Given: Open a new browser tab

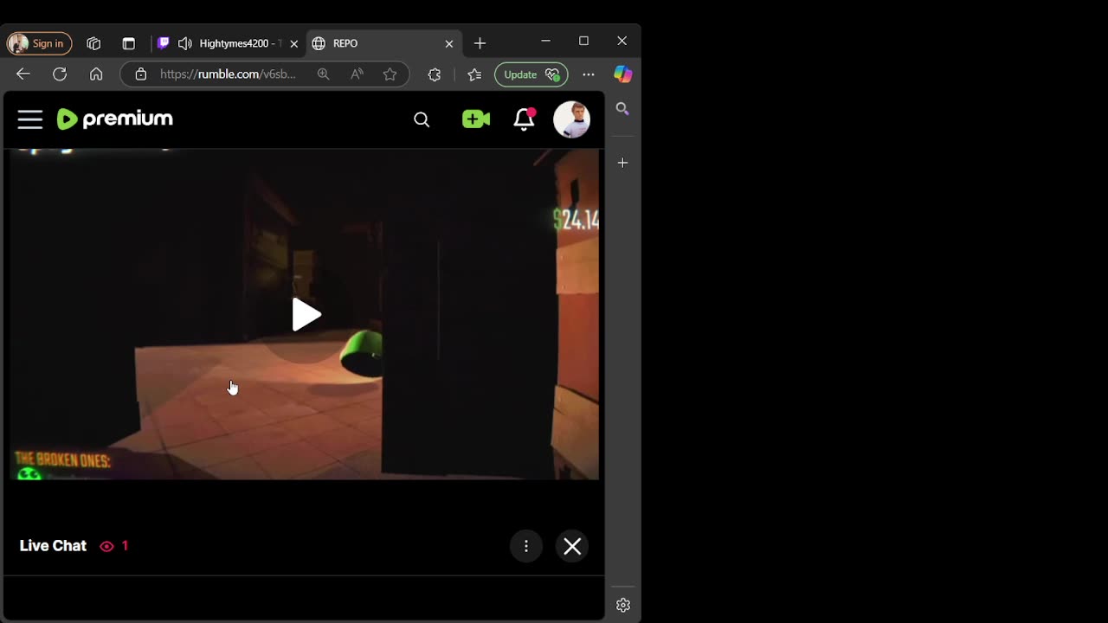Looking at the screenshot, I should (x=480, y=43).
